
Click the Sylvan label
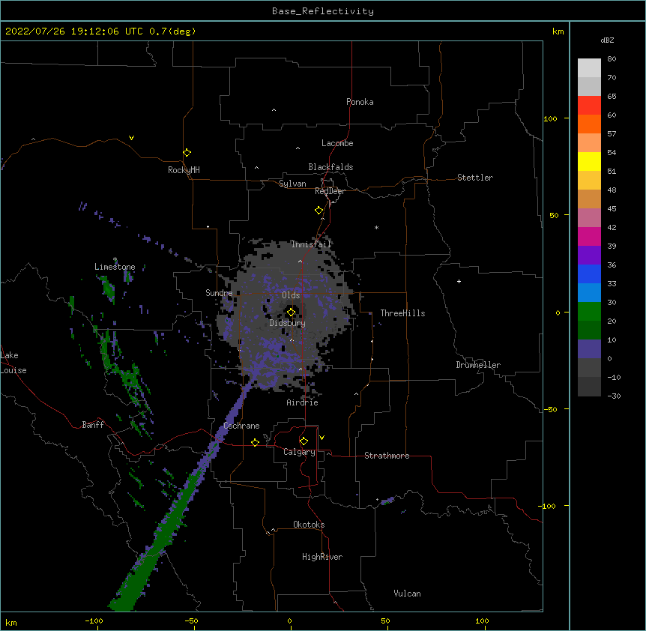click(x=292, y=184)
